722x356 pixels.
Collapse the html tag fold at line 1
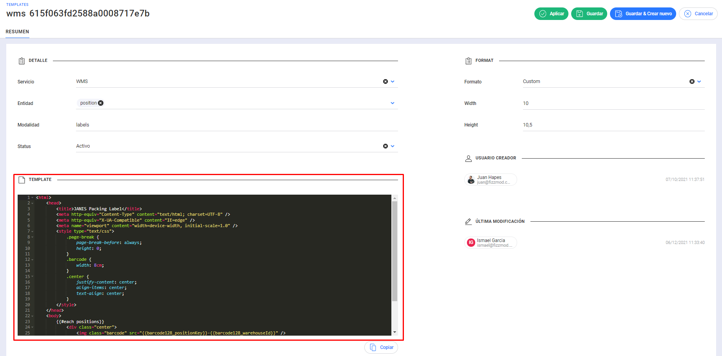[33, 198]
